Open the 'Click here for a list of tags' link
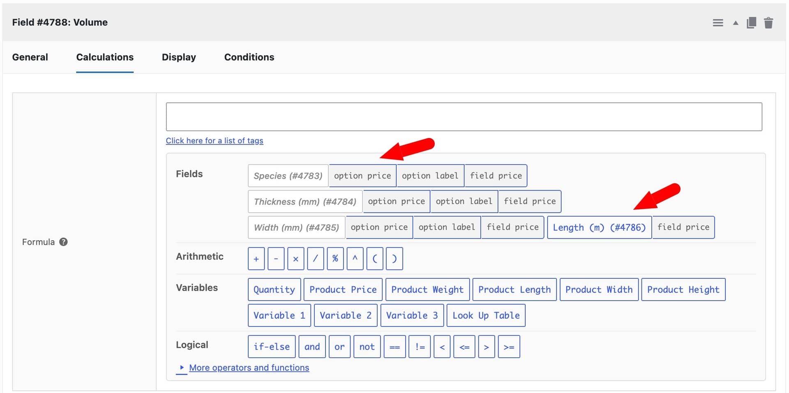This screenshot has height=393, width=789. click(215, 140)
